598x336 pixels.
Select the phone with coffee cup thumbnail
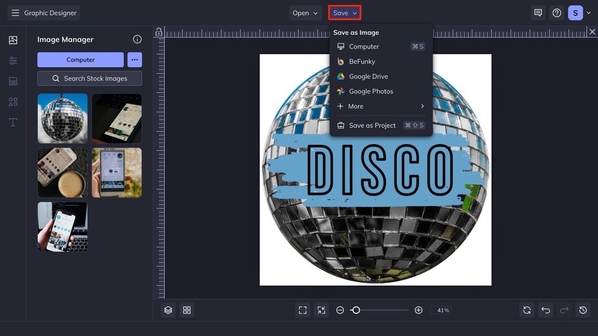tap(63, 173)
